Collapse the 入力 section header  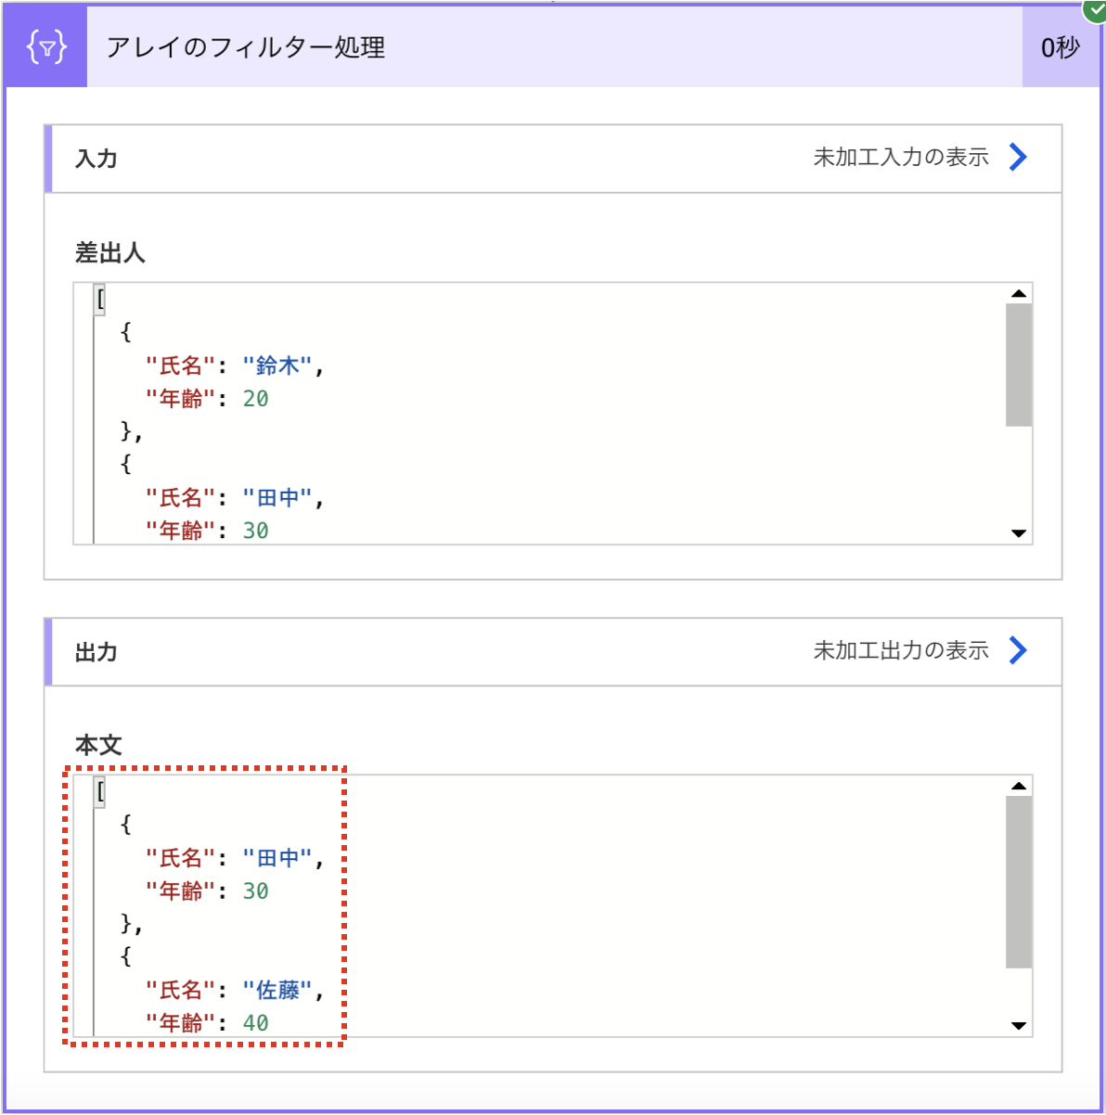553,159
